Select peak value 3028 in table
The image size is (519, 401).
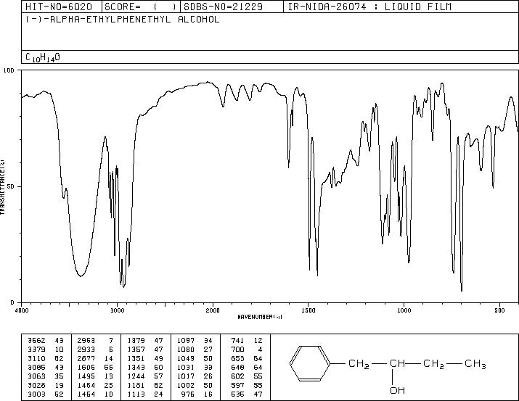(36, 385)
